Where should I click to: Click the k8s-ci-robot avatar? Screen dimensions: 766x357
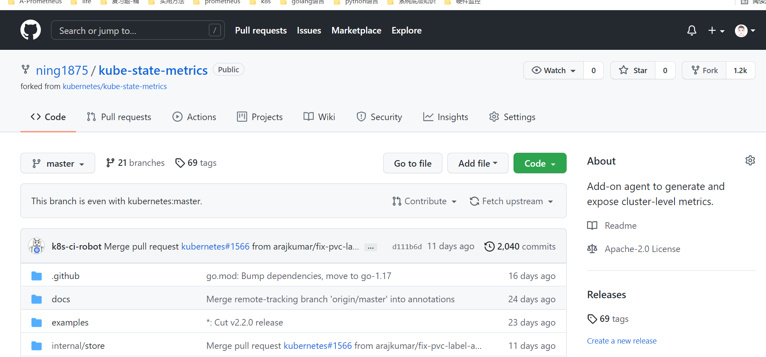coord(36,246)
